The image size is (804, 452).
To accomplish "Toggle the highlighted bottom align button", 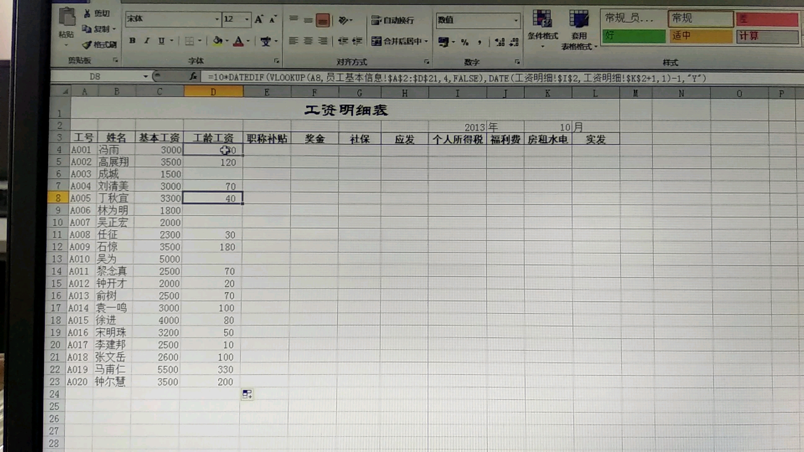I will 323,20.
